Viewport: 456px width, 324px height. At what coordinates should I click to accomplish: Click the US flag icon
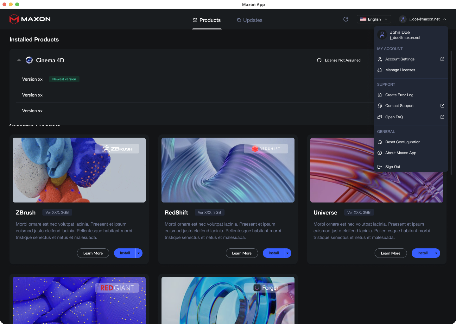[363, 19]
